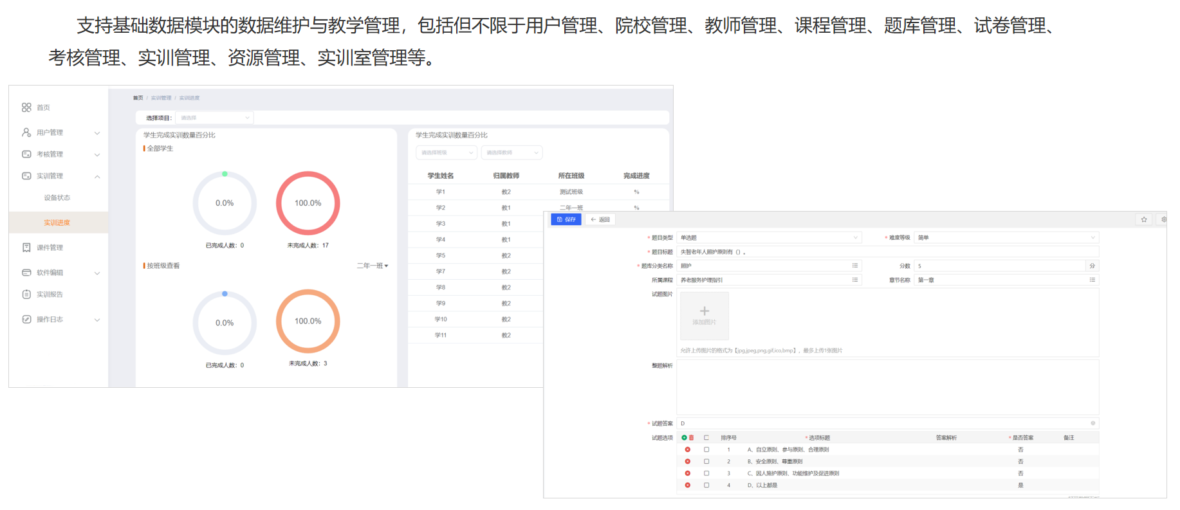Click the 课件管理 bookmark icon in the sidebar
The image size is (1180, 510).
pos(26,248)
